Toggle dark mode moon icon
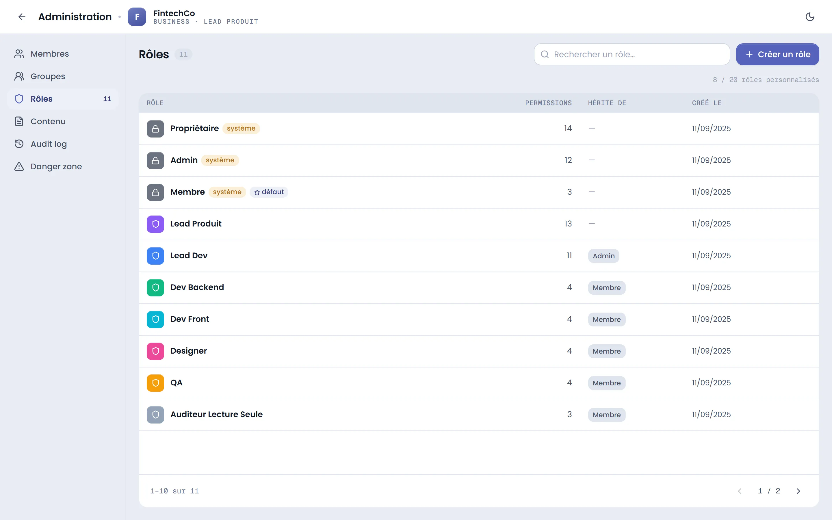Image resolution: width=832 pixels, height=520 pixels. pos(810,16)
